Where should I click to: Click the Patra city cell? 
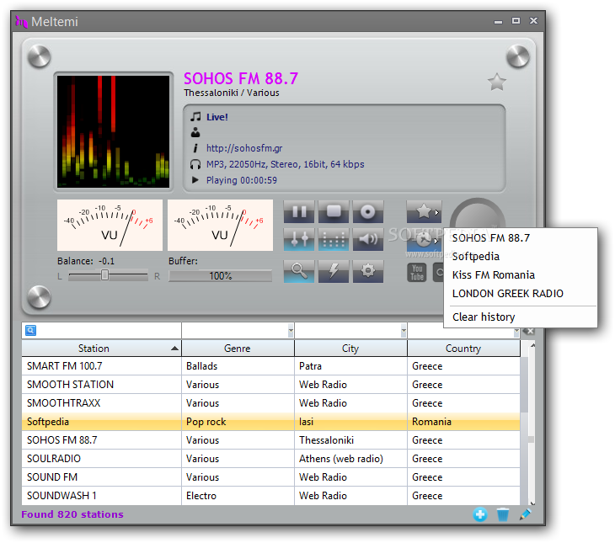[x=350, y=366]
